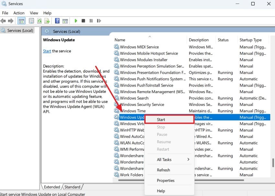Click gear icon of Windows Update row

tap(116, 117)
